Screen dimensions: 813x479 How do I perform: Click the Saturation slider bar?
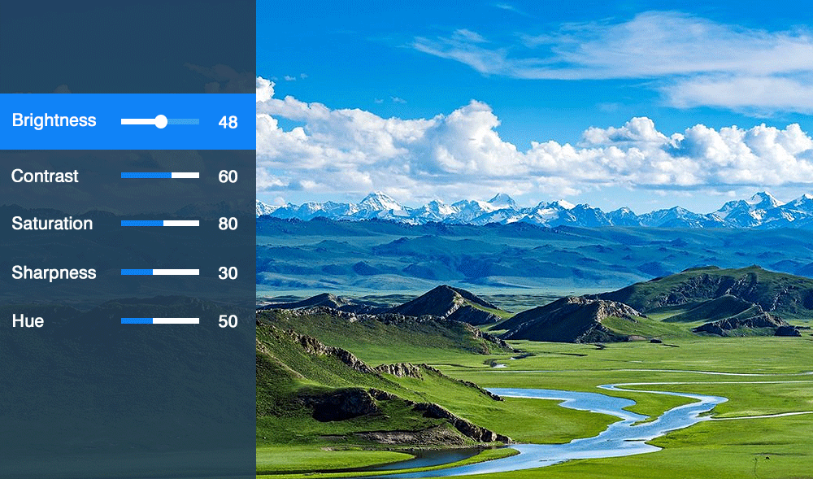click(160, 224)
